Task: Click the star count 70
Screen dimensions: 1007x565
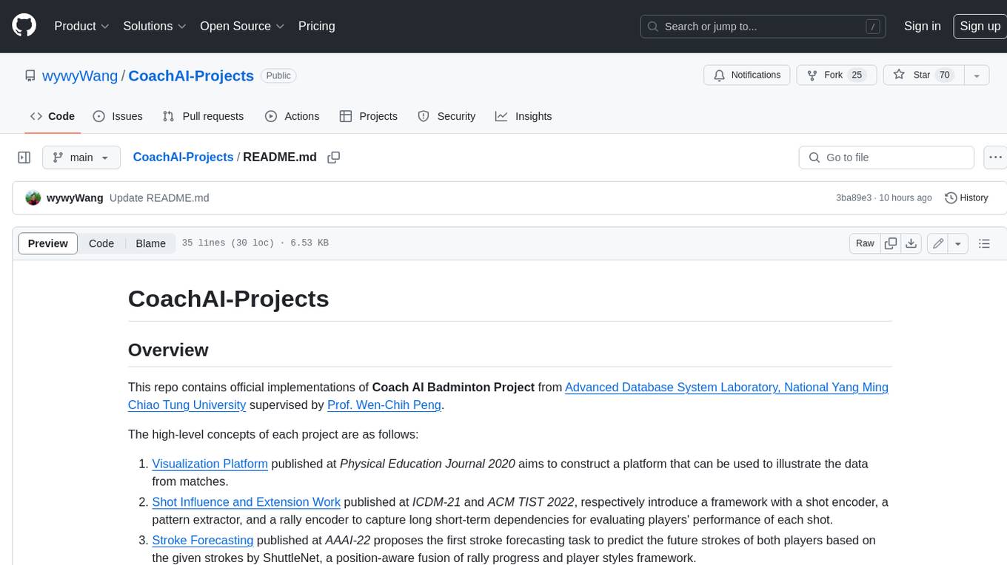Action: click(x=944, y=75)
